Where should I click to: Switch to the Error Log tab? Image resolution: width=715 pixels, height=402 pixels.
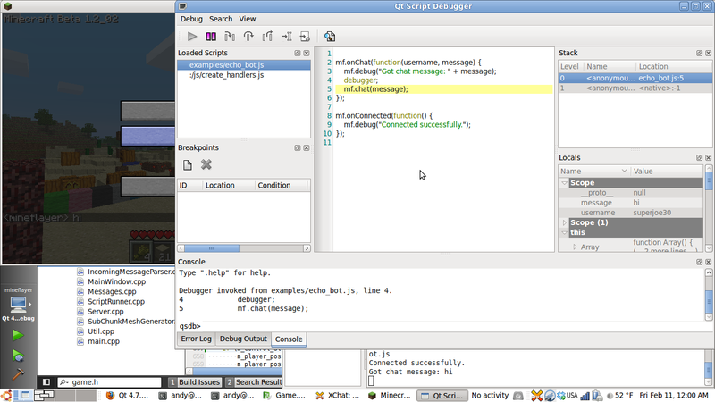[x=196, y=339]
